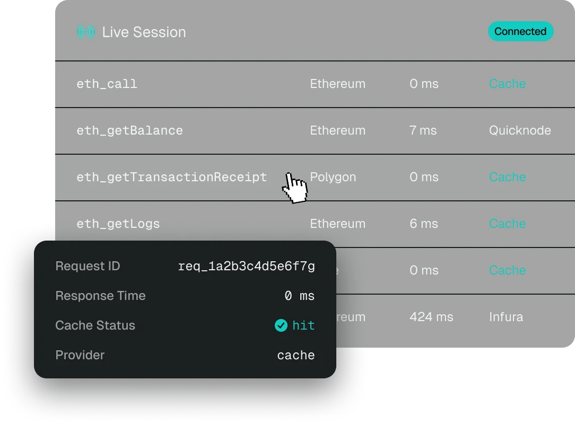Image resolution: width=575 pixels, height=425 pixels.
Task: Click the Cache label on eth_call row
Action: click(507, 84)
